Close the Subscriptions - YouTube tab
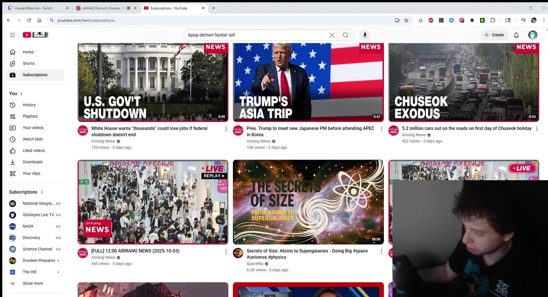Image resolution: width=548 pixels, height=297 pixels. pyautogui.click(x=203, y=8)
